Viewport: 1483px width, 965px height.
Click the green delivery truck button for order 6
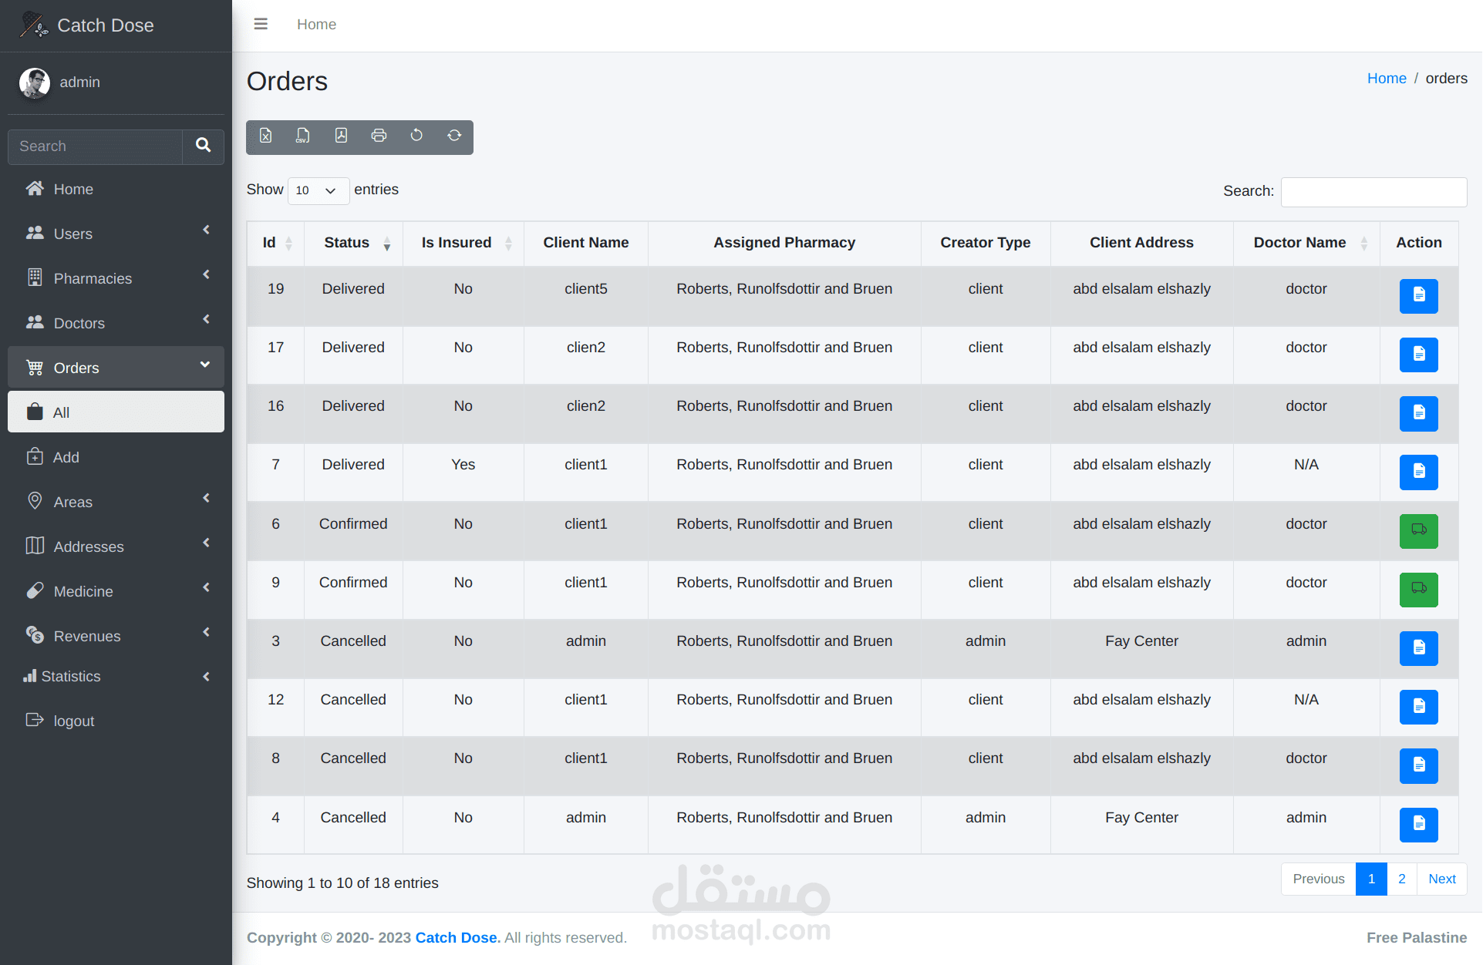(1418, 530)
